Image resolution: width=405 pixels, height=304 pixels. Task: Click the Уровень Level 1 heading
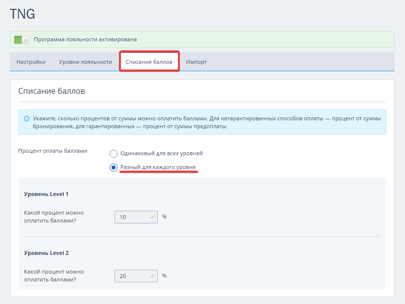point(46,194)
